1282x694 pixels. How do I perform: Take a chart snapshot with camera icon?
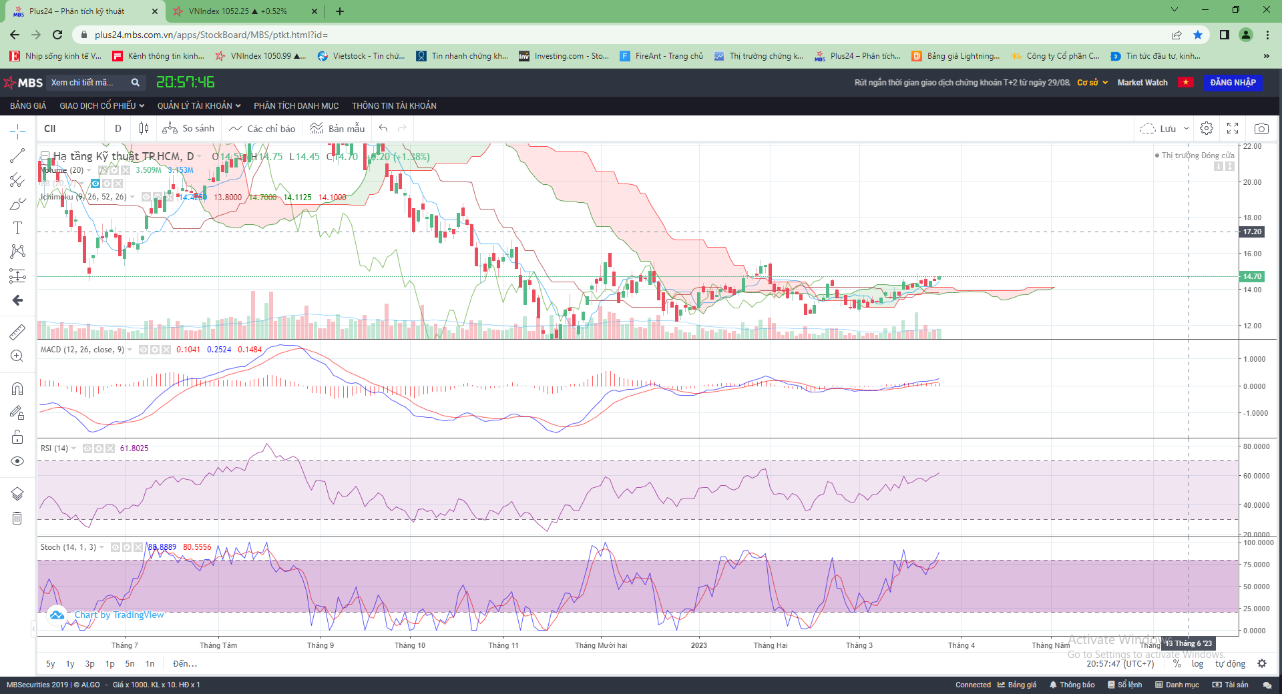click(1261, 128)
